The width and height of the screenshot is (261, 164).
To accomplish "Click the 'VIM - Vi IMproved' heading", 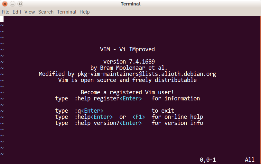I will [127, 50].
